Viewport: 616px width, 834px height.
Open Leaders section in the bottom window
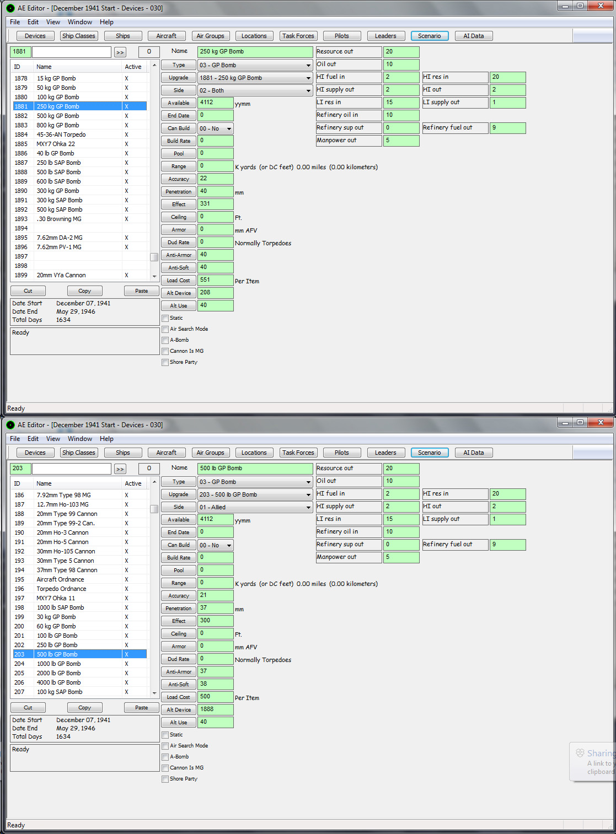click(x=386, y=453)
